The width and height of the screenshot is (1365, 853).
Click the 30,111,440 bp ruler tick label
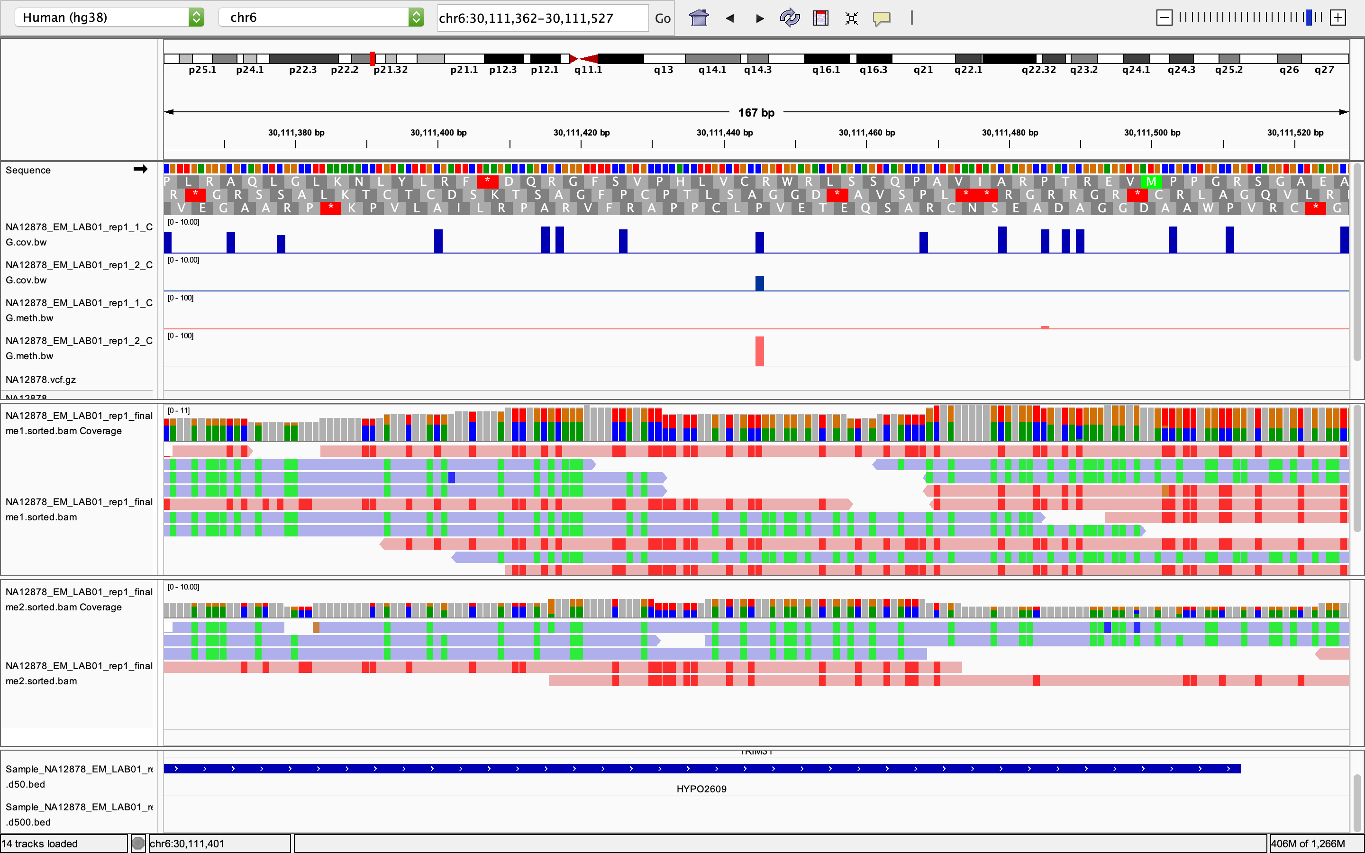724,133
